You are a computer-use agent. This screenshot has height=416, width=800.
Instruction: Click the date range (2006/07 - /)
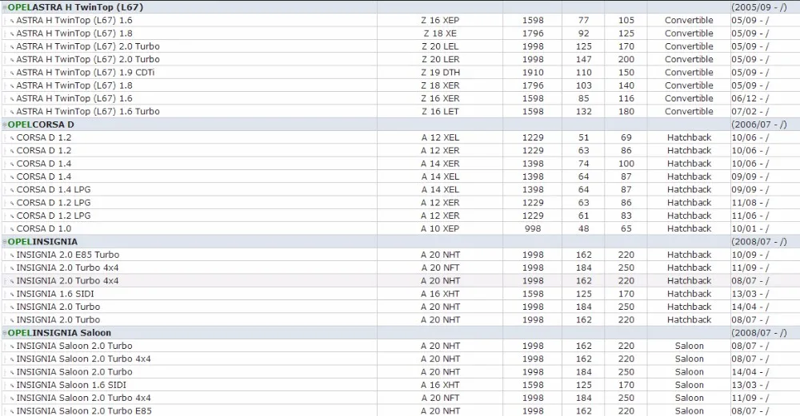click(759, 125)
